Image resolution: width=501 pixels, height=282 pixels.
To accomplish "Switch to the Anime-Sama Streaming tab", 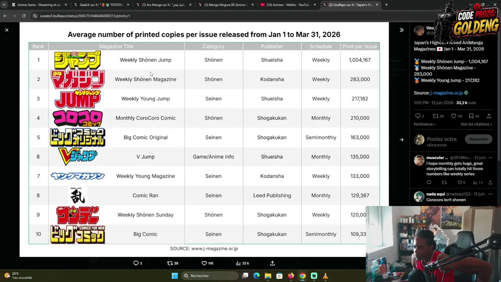I will 39,5.
